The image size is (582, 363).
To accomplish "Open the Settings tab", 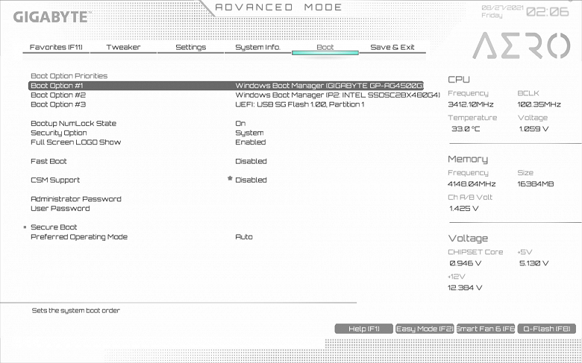I will tap(190, 48).
